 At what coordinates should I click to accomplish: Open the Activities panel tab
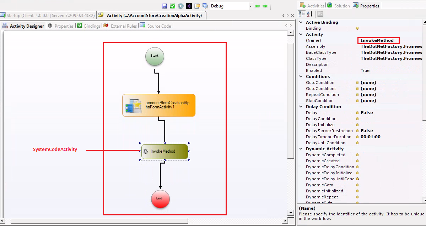(x=312, y=6)
